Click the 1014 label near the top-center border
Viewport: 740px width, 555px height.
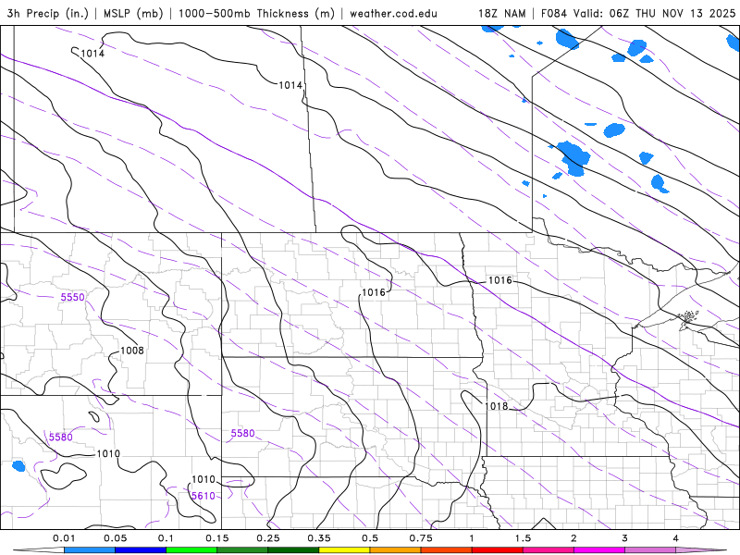(x=290, y=85)
